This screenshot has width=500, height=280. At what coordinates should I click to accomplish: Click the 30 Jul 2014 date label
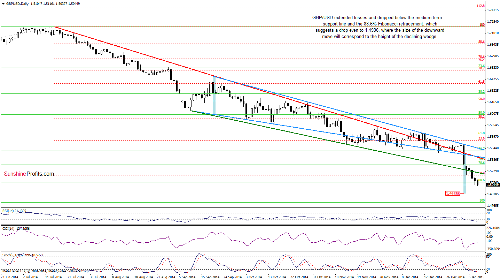[x=98, y=277]
